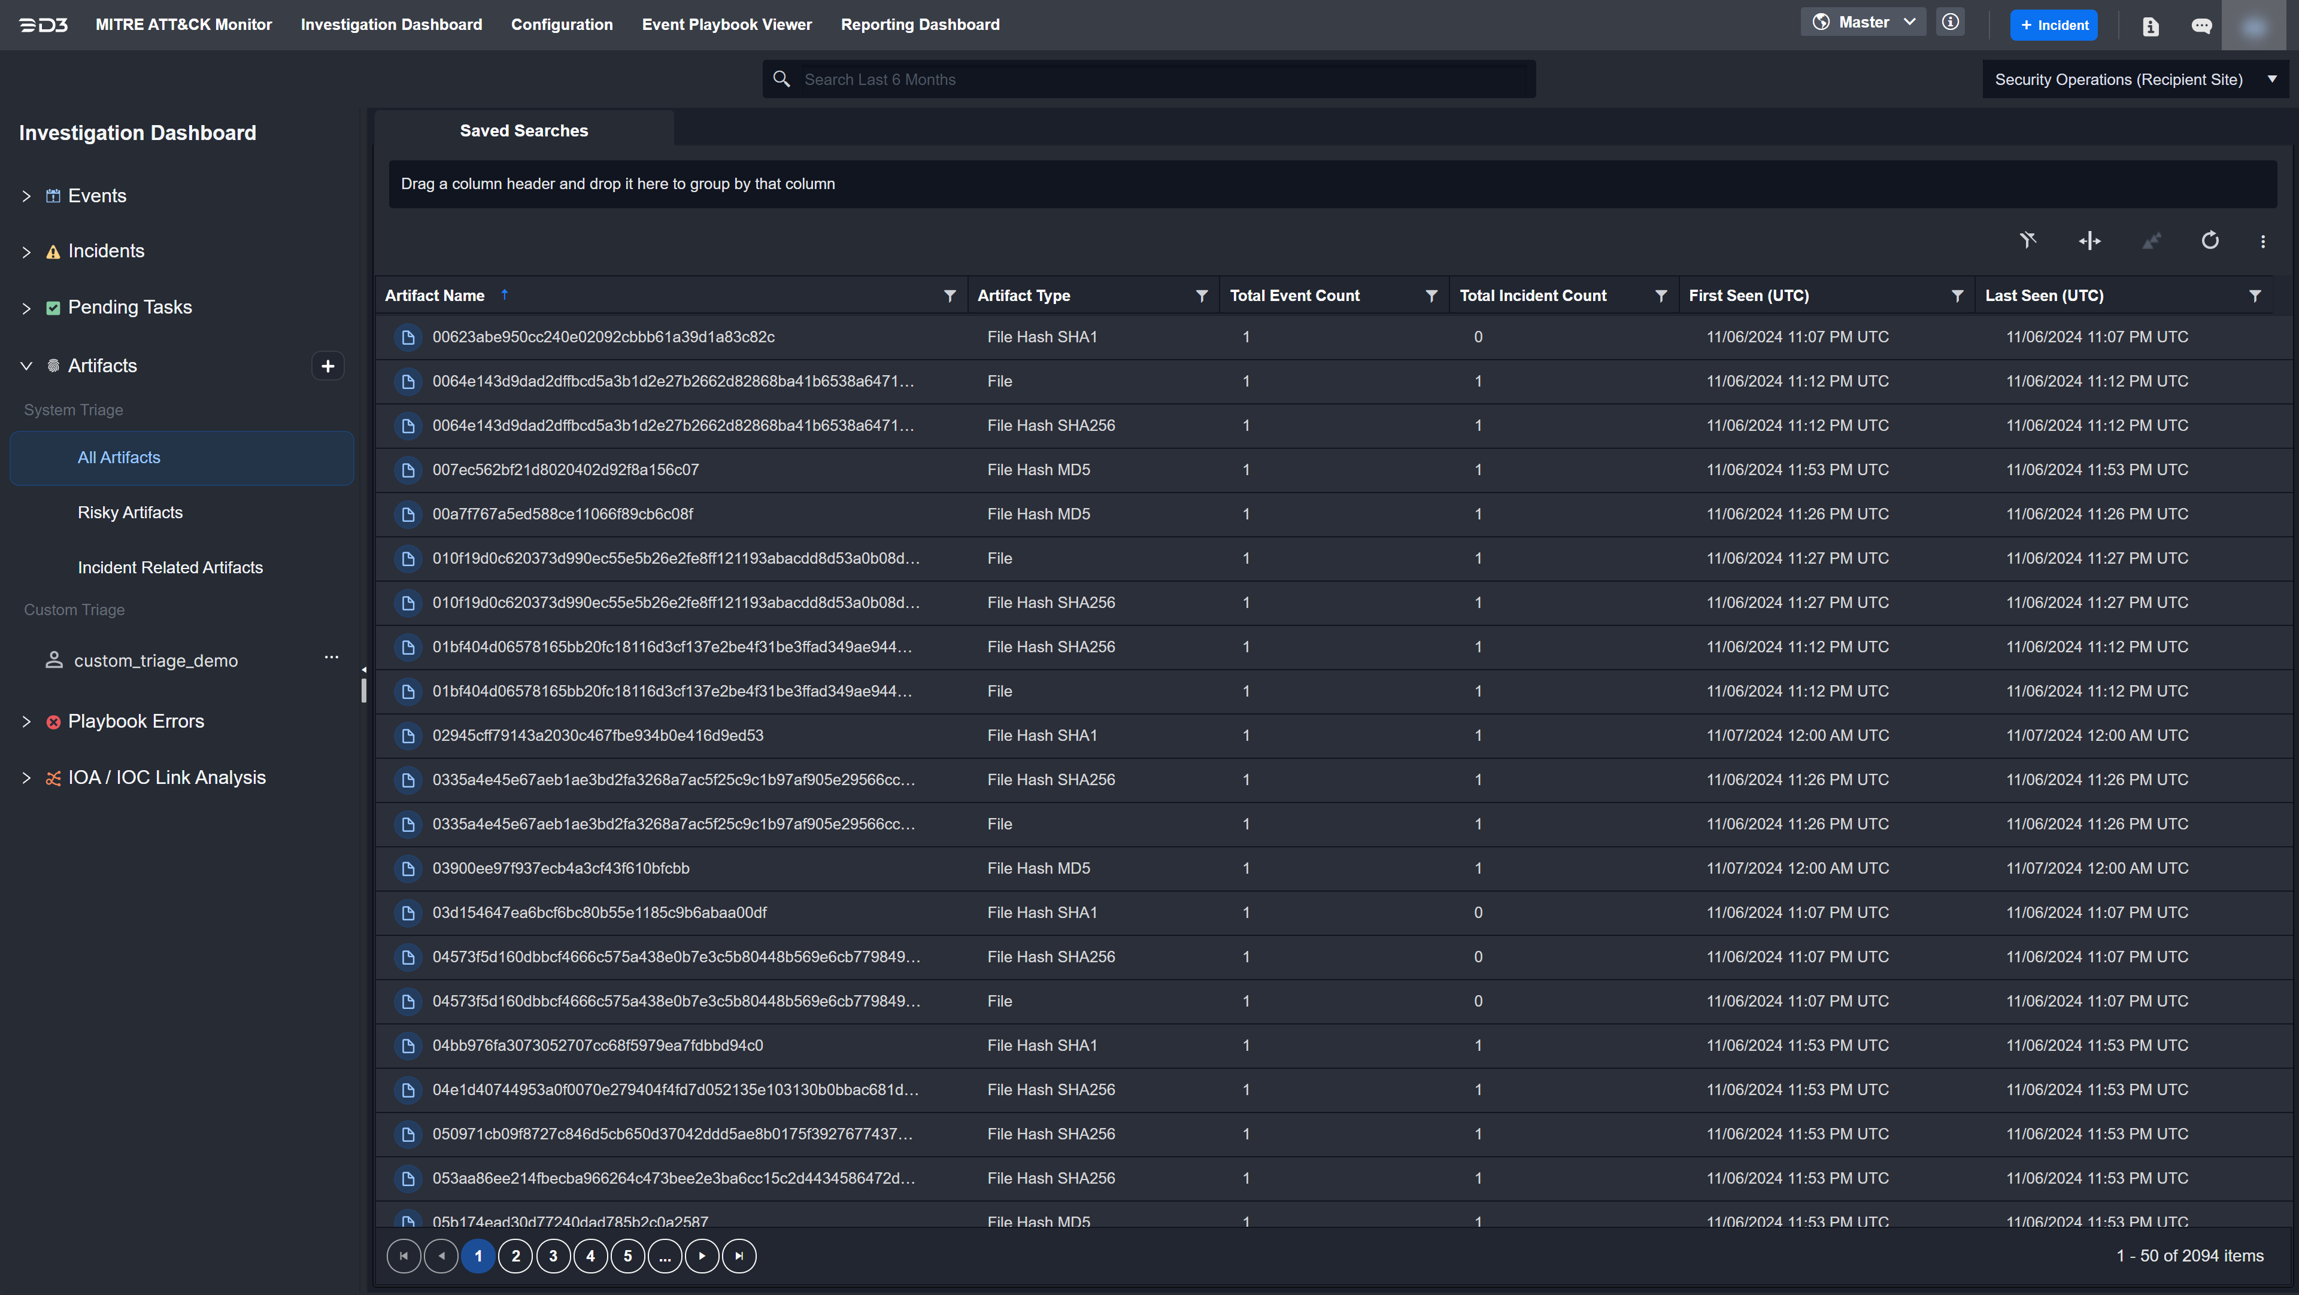The image size is (2299, 1295).
Task: Open filter for Artifact Type column
Action: (1201, 296)
